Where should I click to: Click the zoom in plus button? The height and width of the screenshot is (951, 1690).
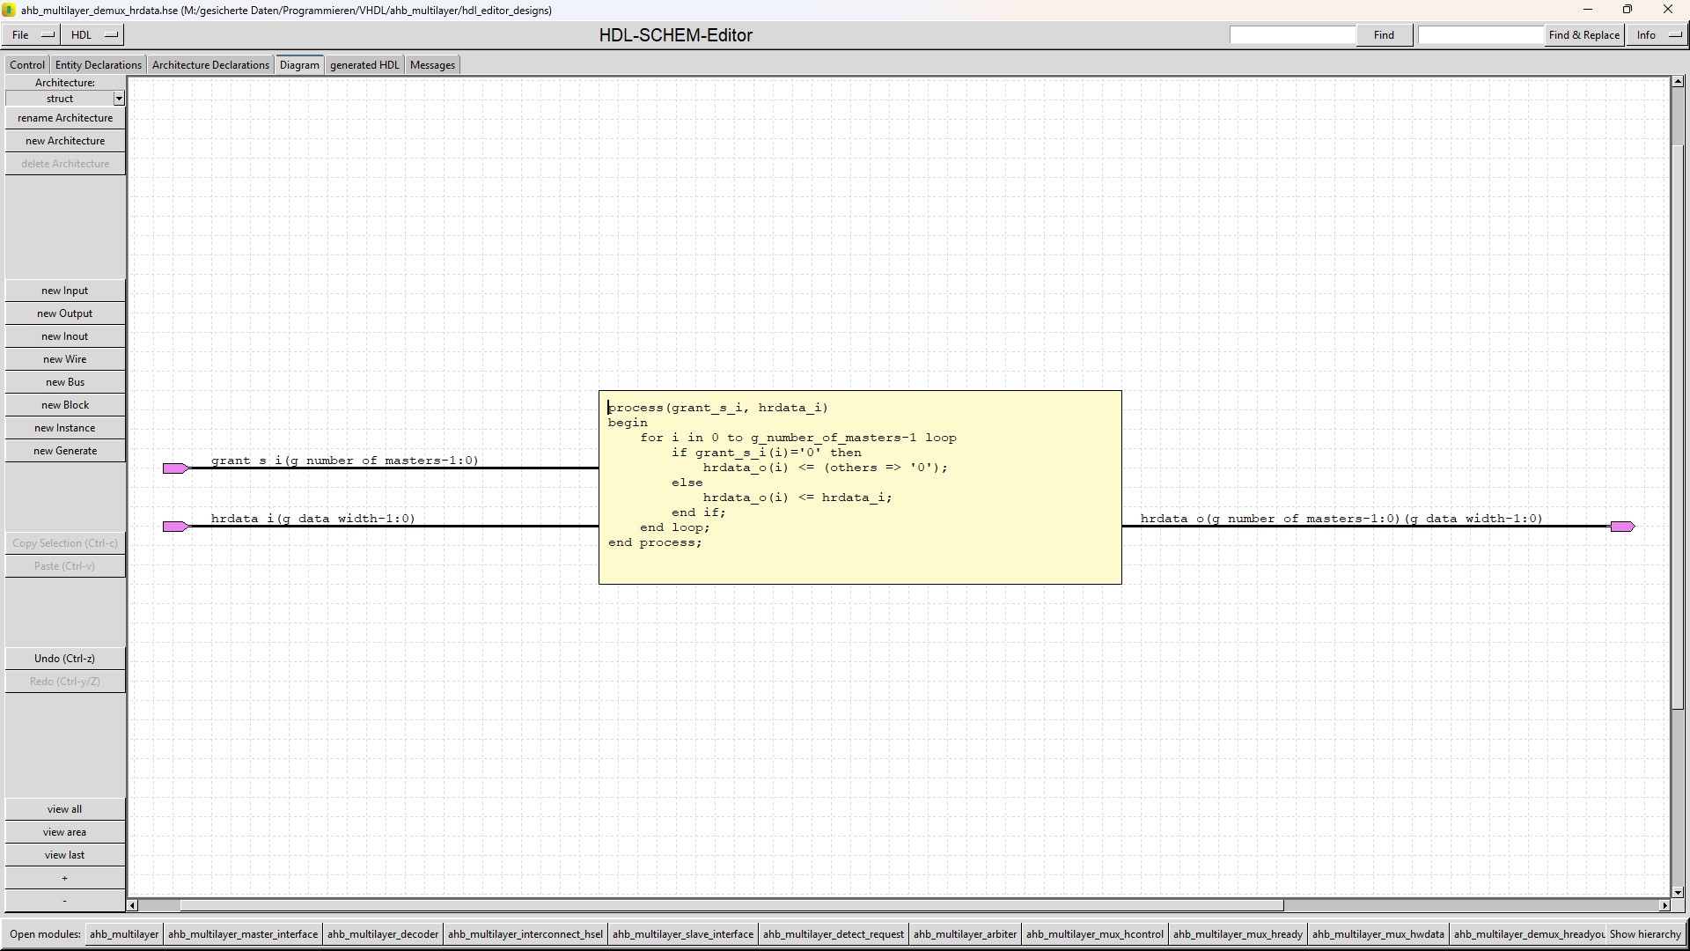(x=64, y=878)
